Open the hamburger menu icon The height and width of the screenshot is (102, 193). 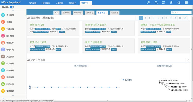[186, 3]
